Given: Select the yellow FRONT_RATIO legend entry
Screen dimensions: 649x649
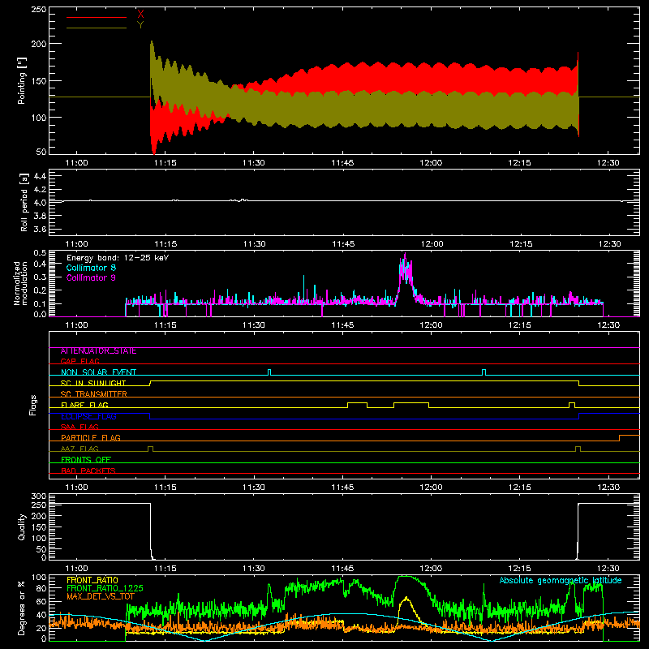Looking at the screenshot, I should pyautogui.click(x=92, y=580).
